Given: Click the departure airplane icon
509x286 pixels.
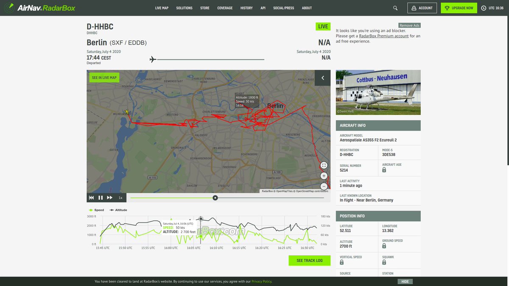Looking at the screenshot, I should tap(153, 59).
